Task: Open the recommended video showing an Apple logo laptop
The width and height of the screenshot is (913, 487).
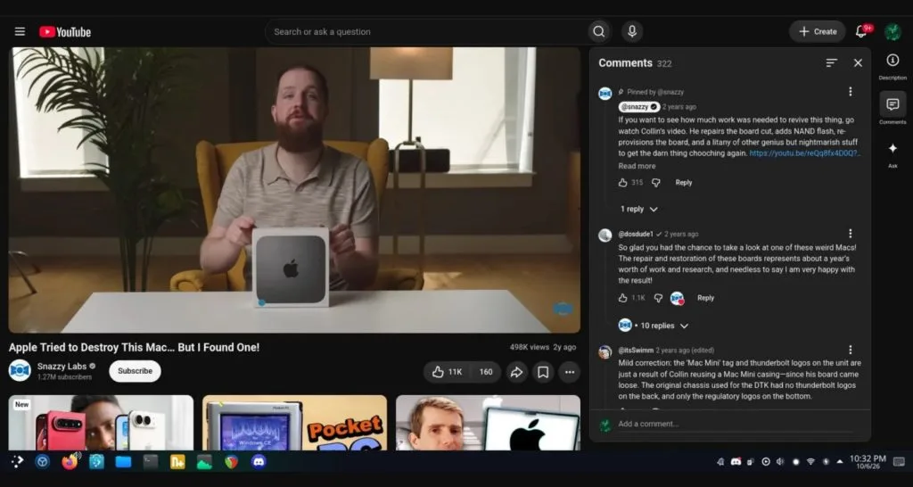Action: pos(488,423)
